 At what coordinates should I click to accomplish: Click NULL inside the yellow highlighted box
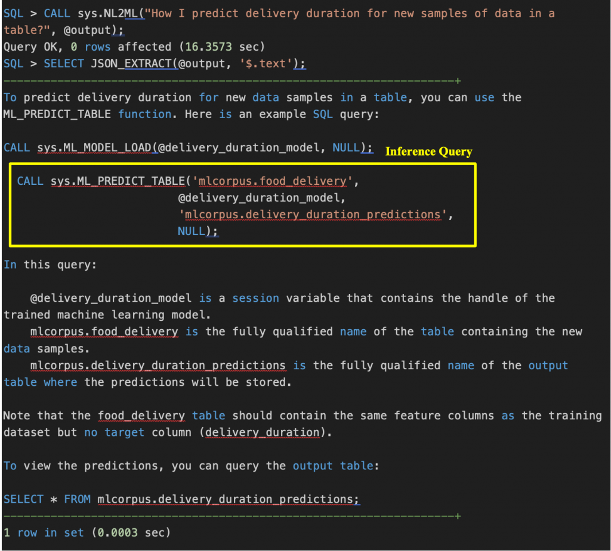click(x=191, y=231)
